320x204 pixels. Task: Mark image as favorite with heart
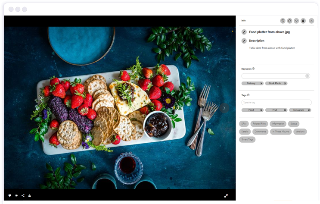[9, 196]
